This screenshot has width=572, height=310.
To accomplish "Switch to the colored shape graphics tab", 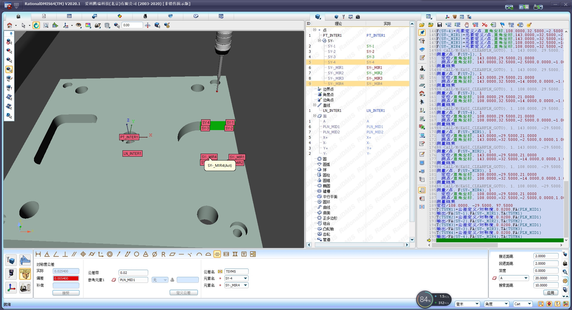I will (120, 16).
